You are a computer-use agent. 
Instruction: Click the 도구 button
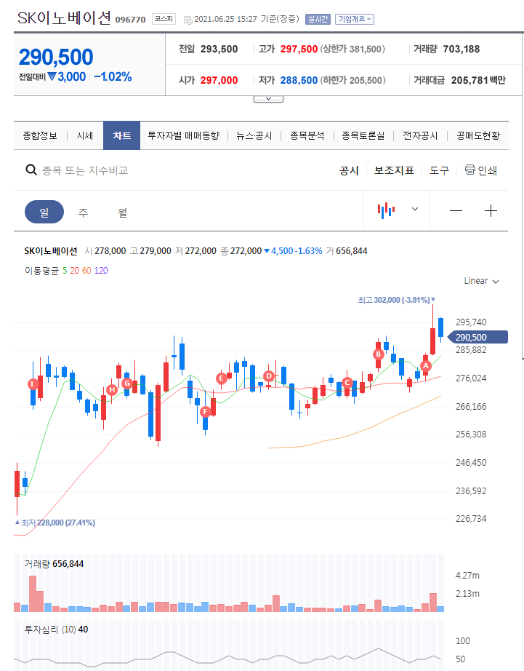(x=439, y=170)
